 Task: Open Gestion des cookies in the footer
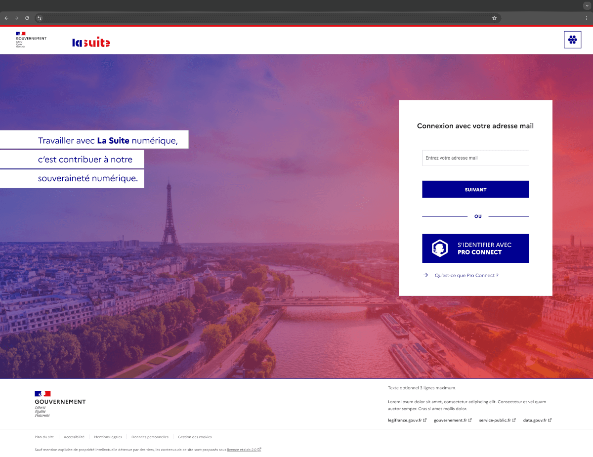point(195,437)
